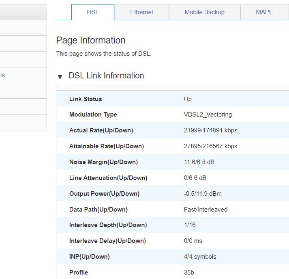Click the page description about DSL status
Image resolution: width=289 pixels, height=279 pixels.
click(x=104, y=54)
